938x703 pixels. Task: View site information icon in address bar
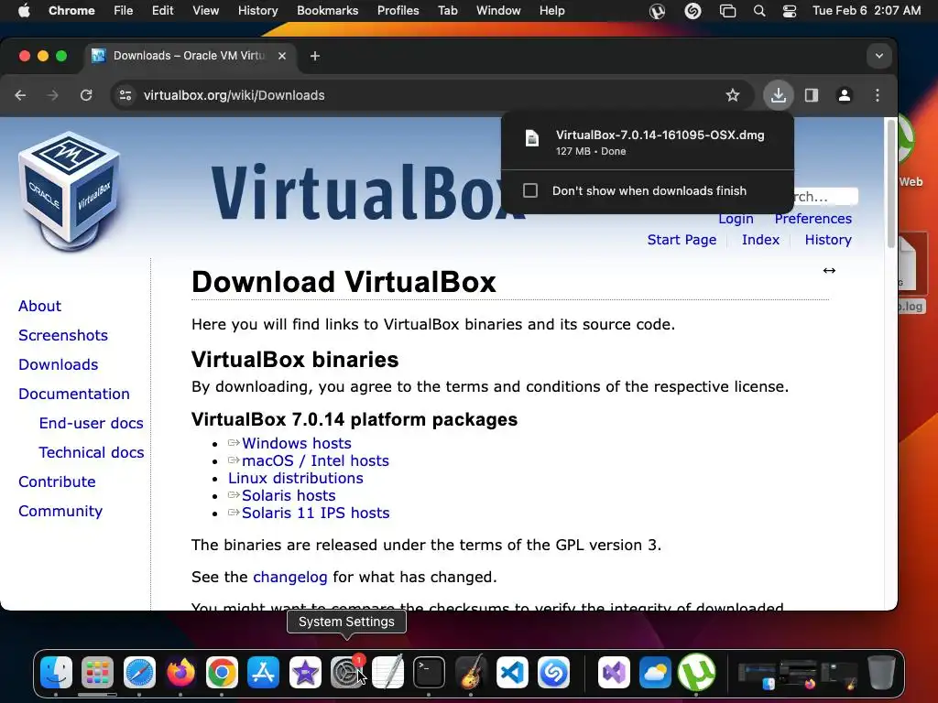(x=125, y=95)
